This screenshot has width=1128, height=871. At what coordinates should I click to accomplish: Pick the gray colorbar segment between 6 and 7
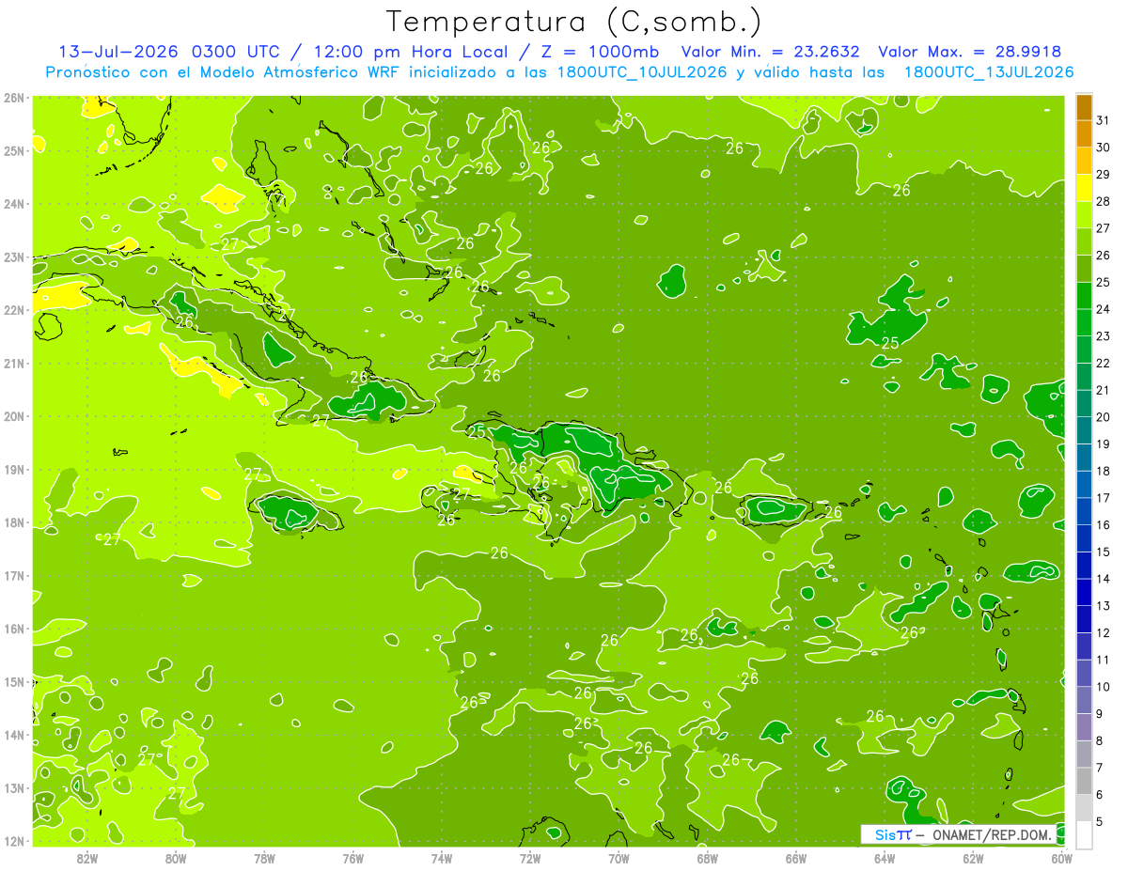click(x=1084, y=781)
